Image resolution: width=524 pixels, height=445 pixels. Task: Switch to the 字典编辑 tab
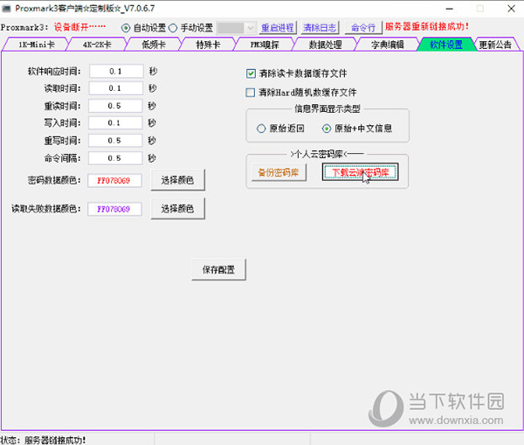387,45
